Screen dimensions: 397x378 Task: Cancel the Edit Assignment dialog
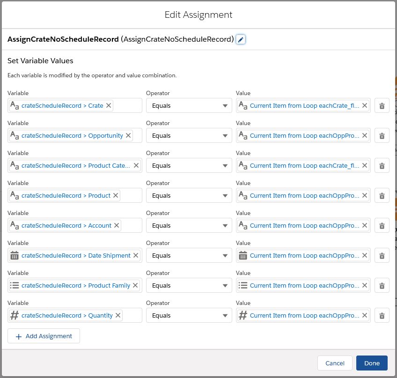pos(335,363)
